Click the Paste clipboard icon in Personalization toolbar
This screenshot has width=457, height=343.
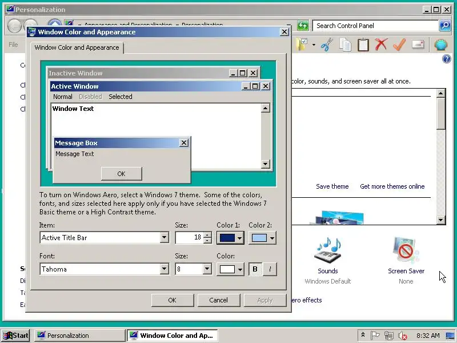coord(363,45)
